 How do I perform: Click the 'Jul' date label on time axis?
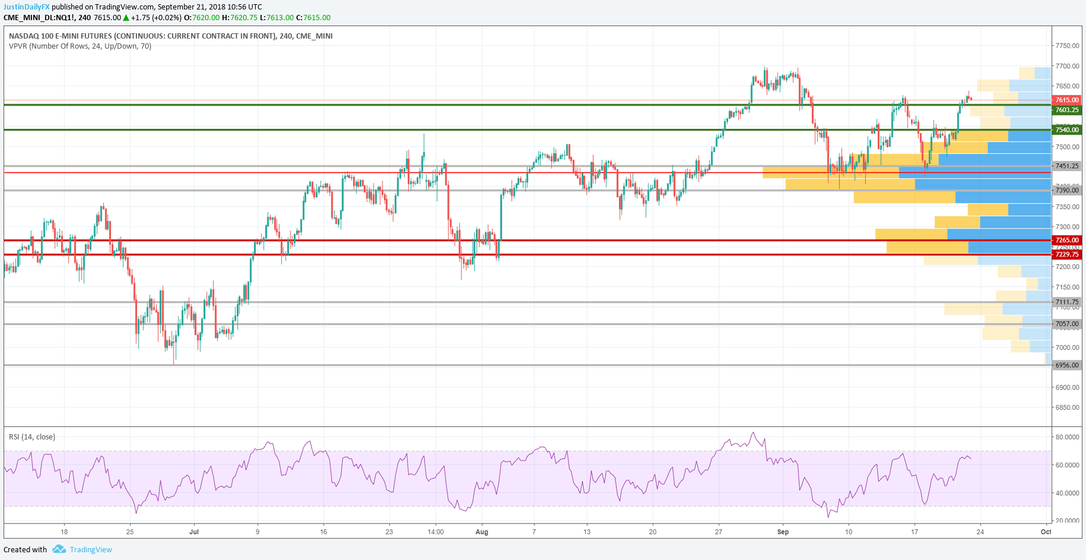[194, 531]
